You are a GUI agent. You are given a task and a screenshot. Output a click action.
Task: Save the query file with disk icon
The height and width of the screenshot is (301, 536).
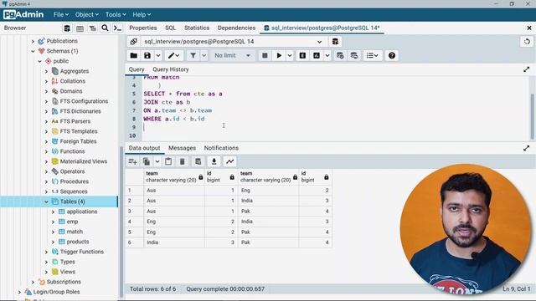coord(147,55)
